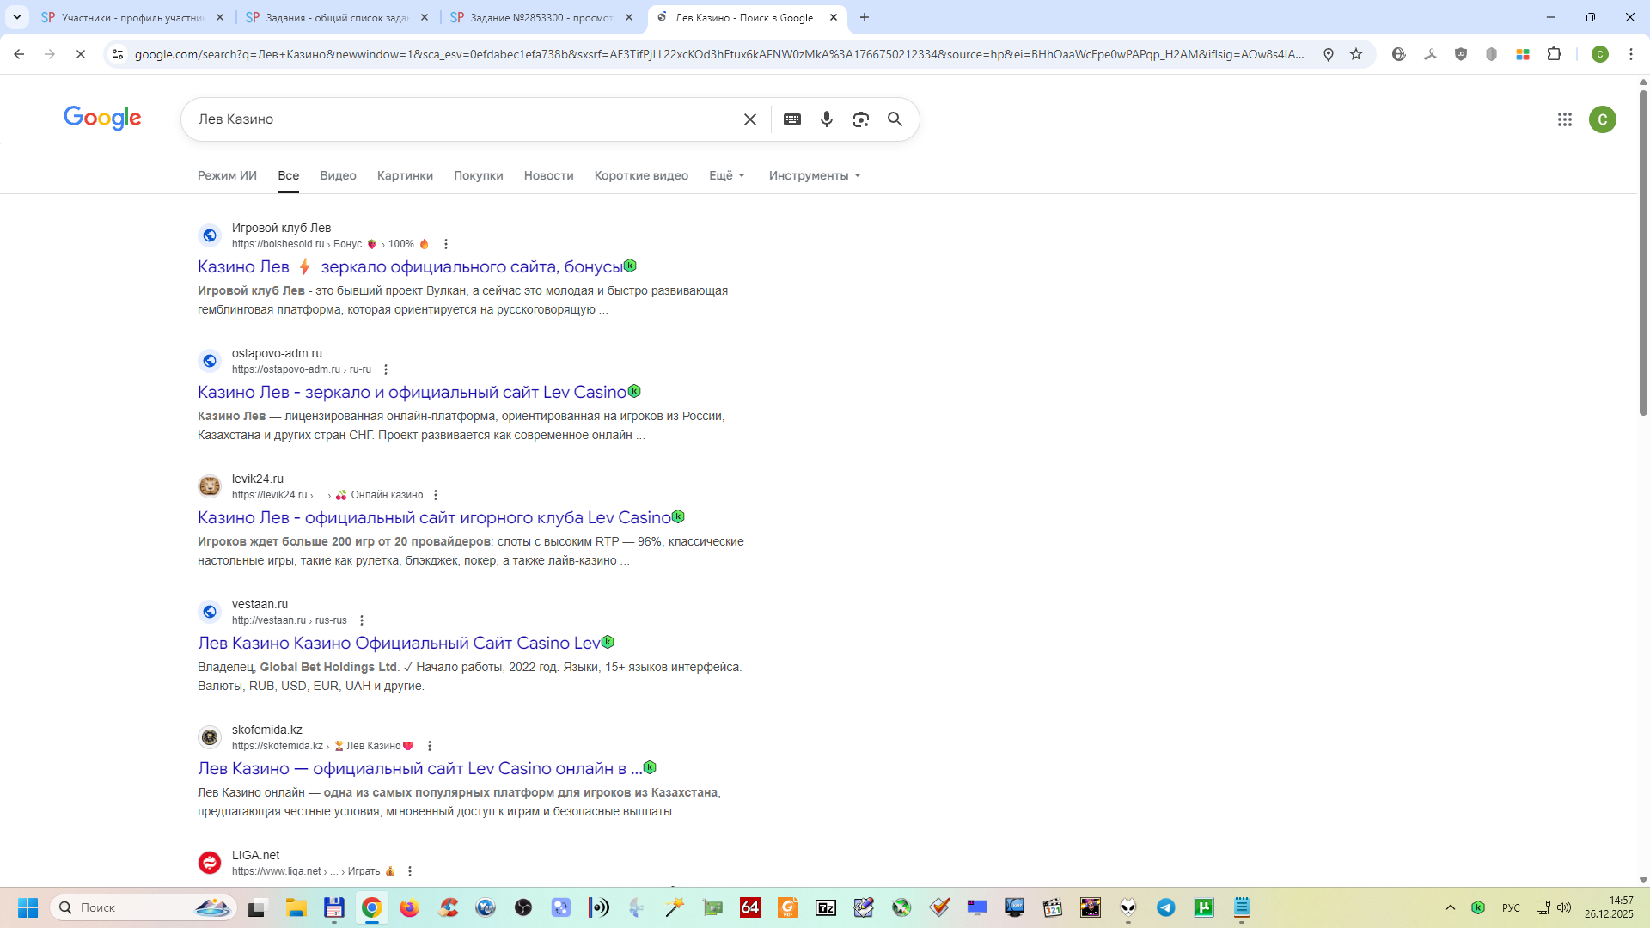Image resolution: width=1650 pixels, height=928 pixels.
Task: Show hidden system tray icons
Action: click(x=1451, y=907)
